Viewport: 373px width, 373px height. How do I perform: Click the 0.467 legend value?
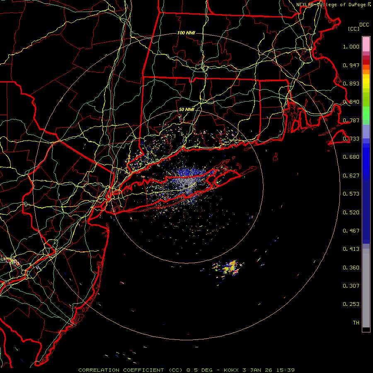point(351,231)
